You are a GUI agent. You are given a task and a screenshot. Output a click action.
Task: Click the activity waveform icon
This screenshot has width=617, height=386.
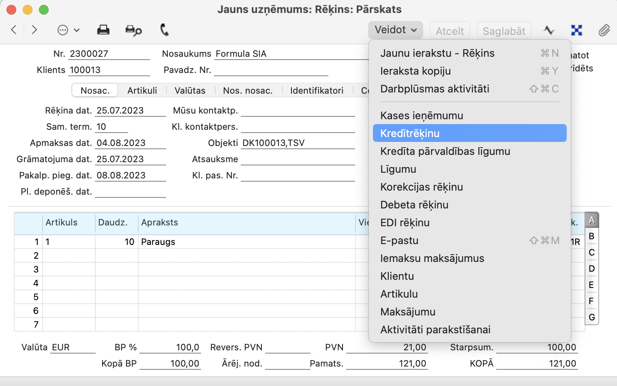click(x=549, y=30)
